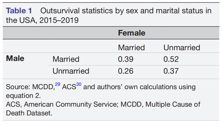Viewport: 223px width, 125px height.
Task: Open citation reference 29 superscript
Action: (x=57, y=85)
